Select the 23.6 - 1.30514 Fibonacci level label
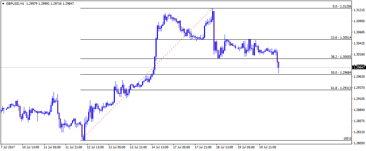 341,38
